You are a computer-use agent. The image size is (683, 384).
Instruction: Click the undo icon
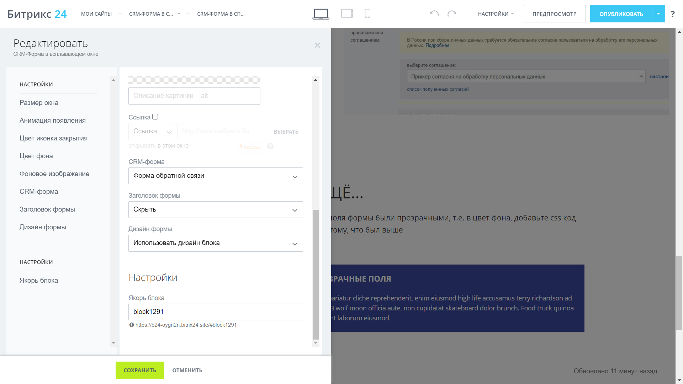[433, 13]
